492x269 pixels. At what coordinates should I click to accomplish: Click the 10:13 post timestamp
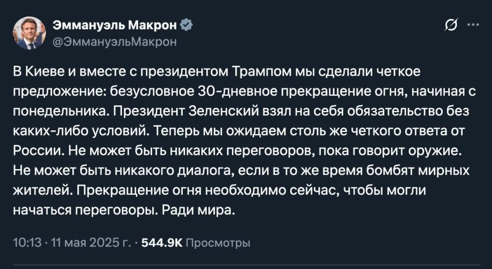[x=27, y=242]
